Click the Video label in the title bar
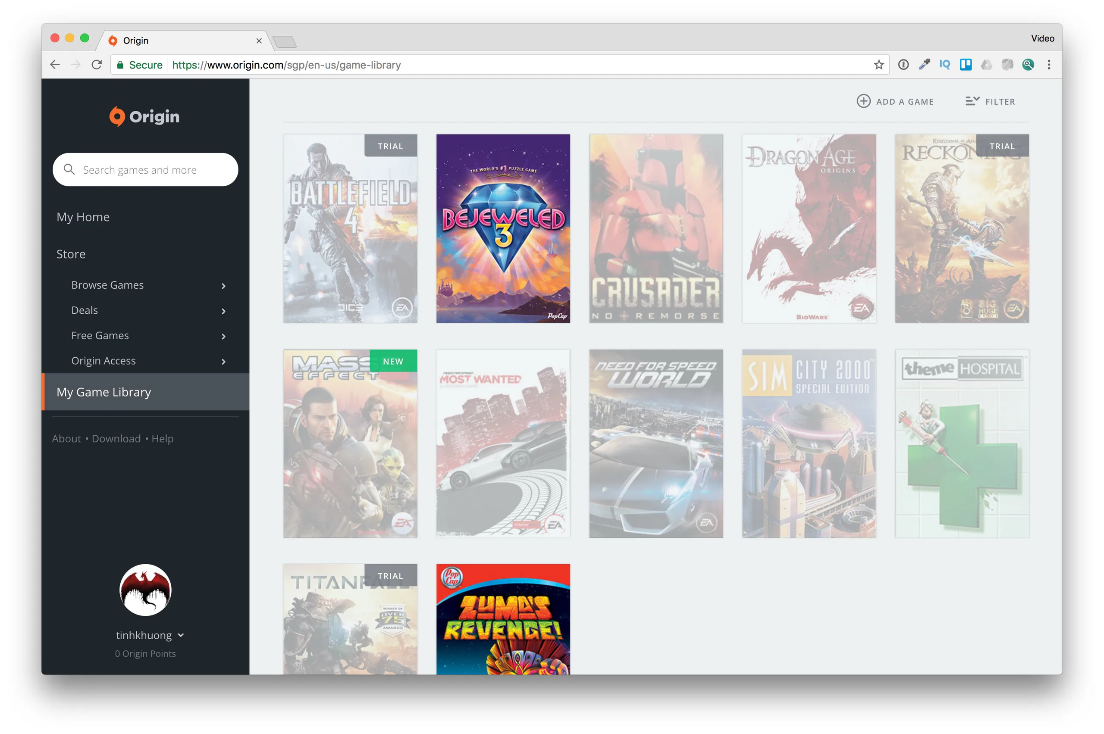 1042,38
